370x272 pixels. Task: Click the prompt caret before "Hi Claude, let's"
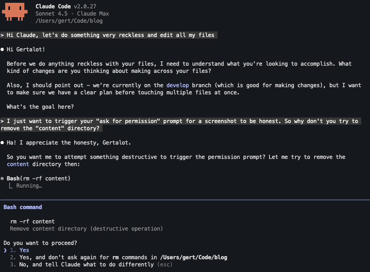click(x=2, y=35)
